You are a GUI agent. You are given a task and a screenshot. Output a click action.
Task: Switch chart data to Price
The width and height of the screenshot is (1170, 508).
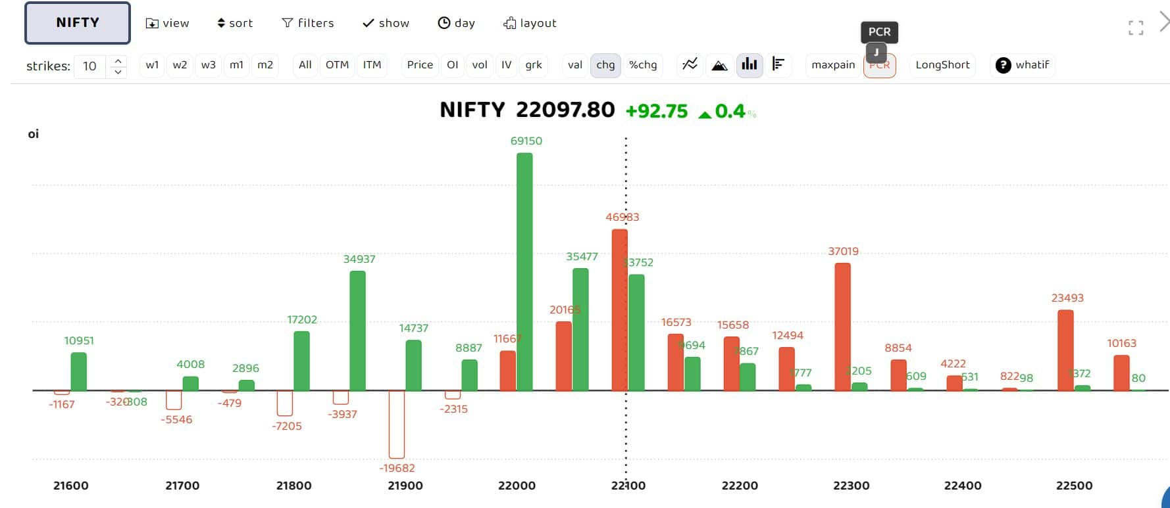click(x=420, y=65)
